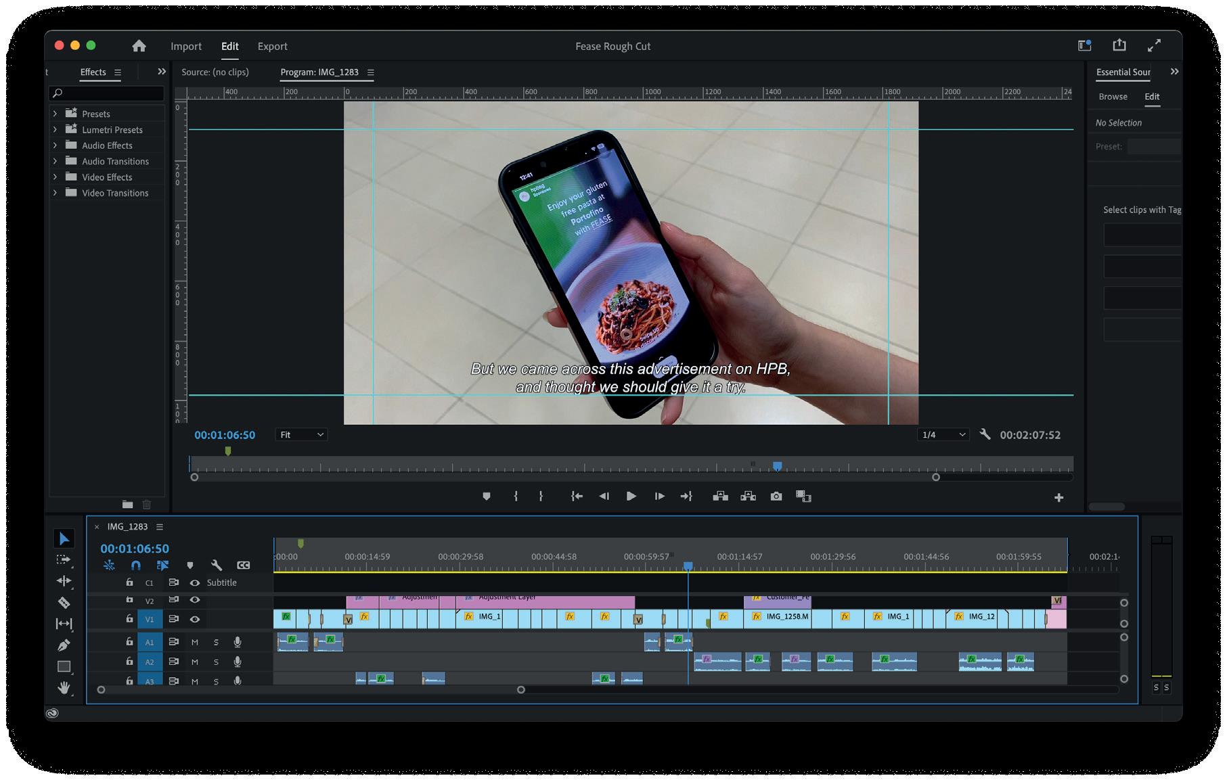
Task: Select the Razor tool
Action: coord(64,602)
